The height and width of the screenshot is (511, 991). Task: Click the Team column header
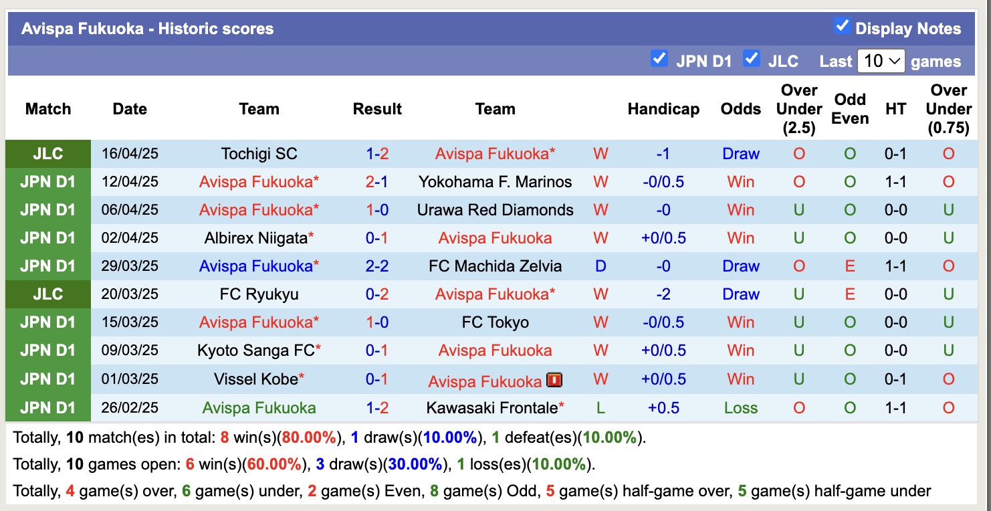tap(259, 108)
